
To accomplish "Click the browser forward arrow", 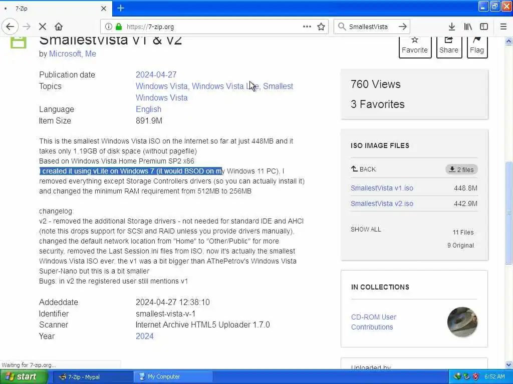I will [x=27, y=27].
